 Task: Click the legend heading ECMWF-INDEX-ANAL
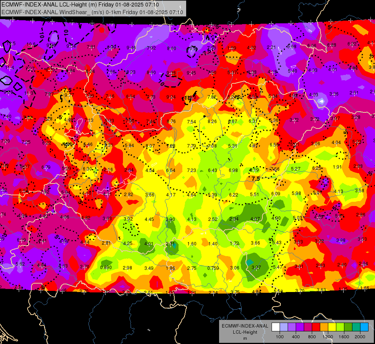coord(245,326)
